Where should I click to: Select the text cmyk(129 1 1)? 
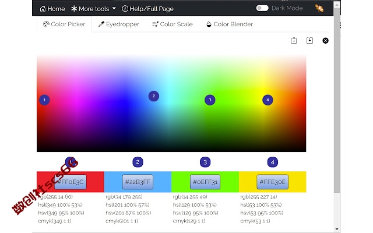click(189, 221)
